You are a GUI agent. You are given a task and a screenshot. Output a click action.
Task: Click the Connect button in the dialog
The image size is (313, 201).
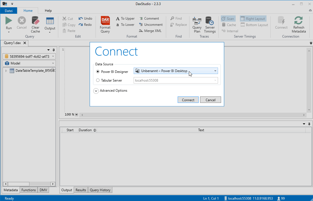[x=188, y=100]
